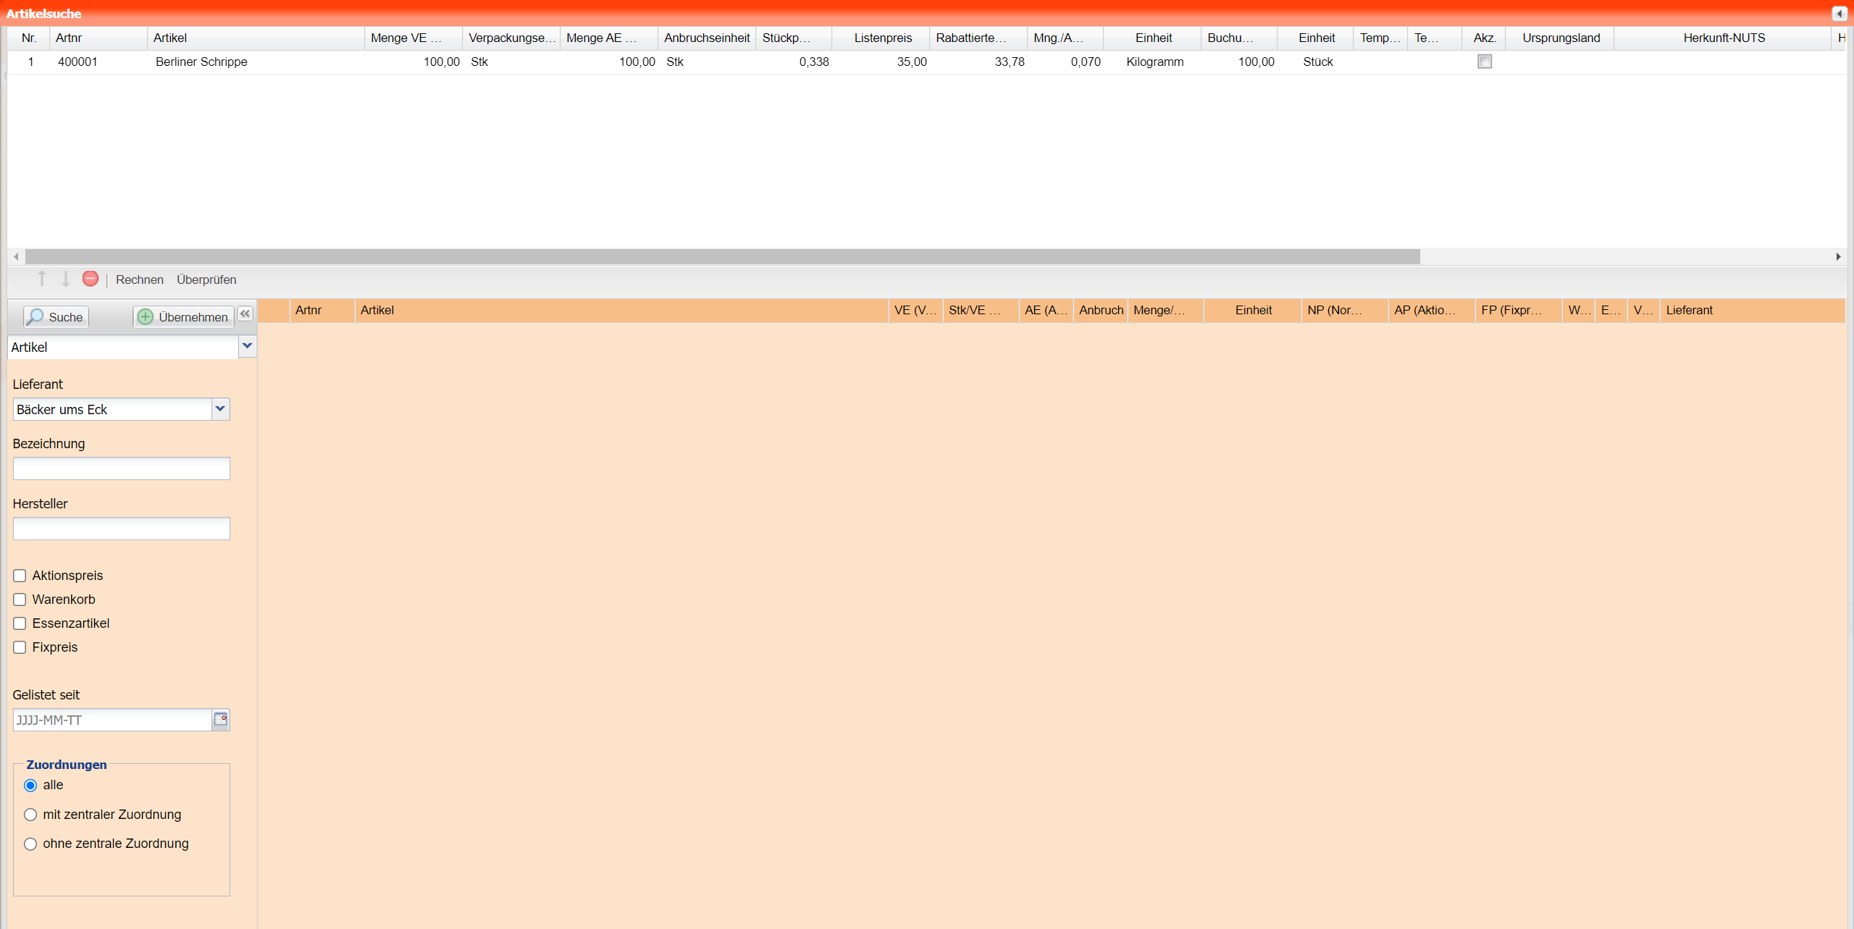This screenshot has height=929, width=1854.
Task: Click the move-up arrow icon
Action: (42, 279)
